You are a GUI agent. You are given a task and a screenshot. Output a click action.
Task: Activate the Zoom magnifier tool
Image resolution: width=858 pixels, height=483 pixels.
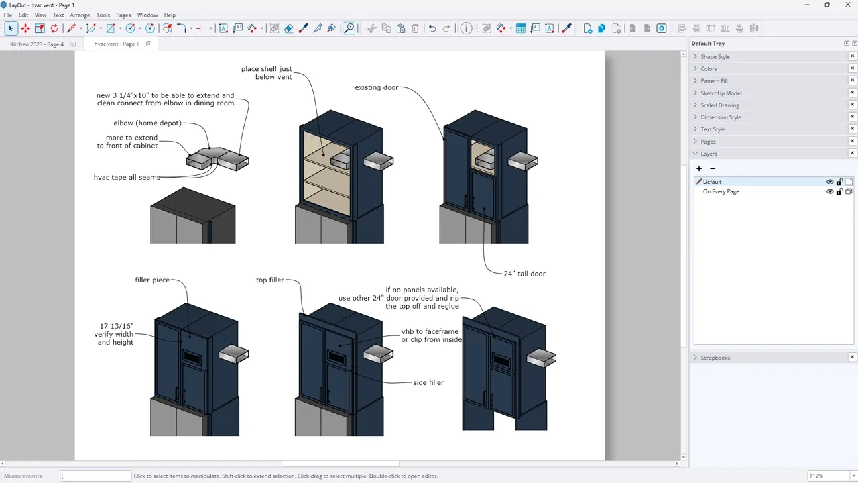click(x=349, y=28)
